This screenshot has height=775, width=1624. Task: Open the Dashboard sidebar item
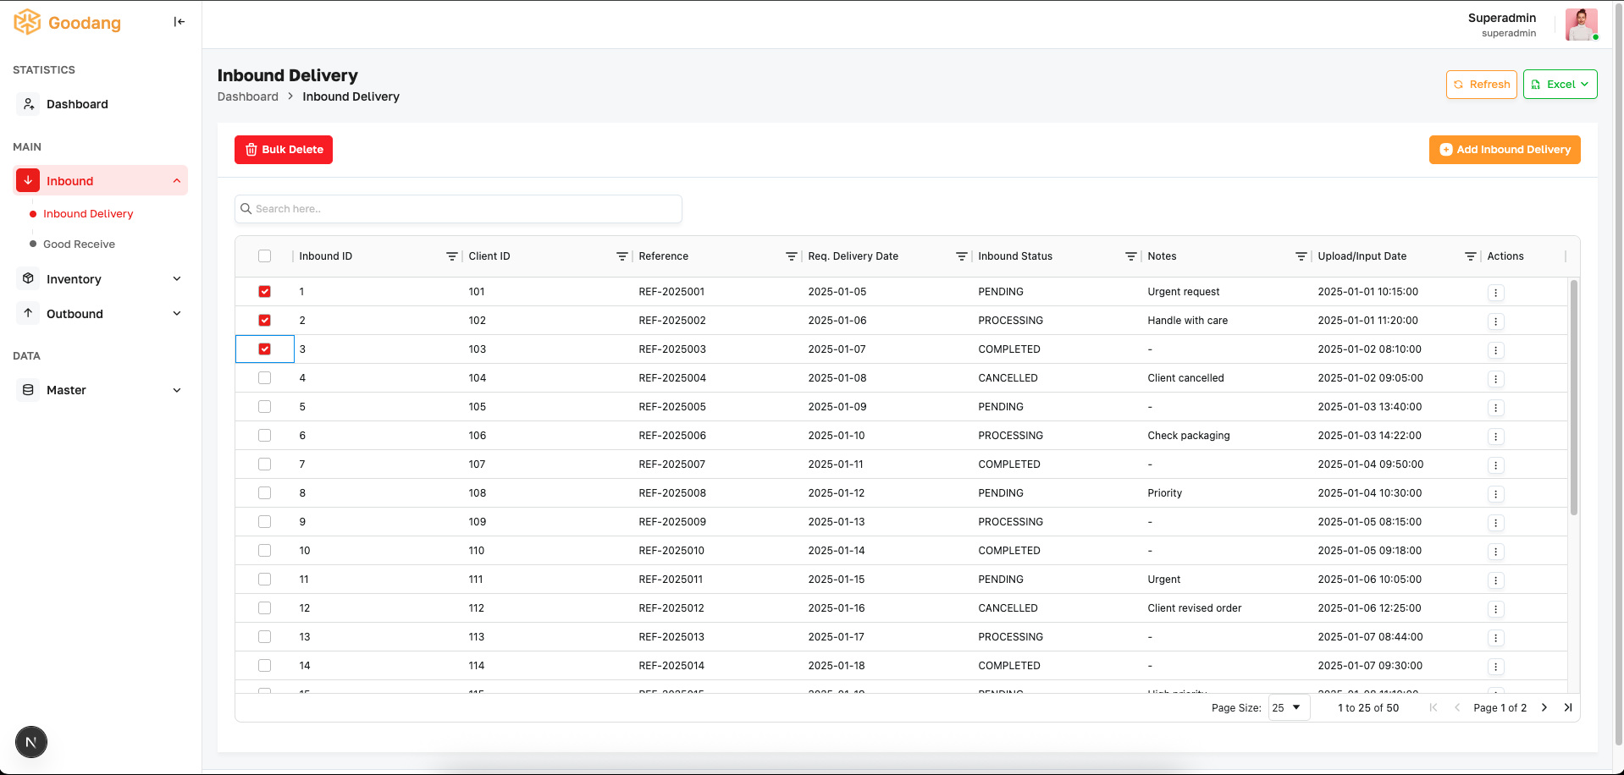[100, 104]
